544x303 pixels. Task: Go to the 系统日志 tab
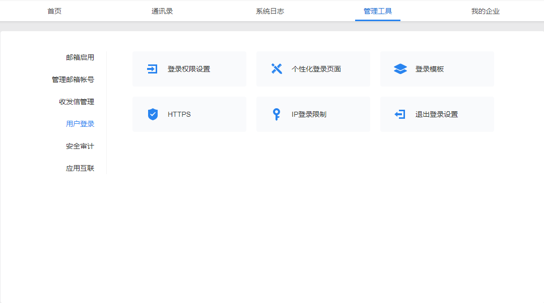click(x=270, y=11)
